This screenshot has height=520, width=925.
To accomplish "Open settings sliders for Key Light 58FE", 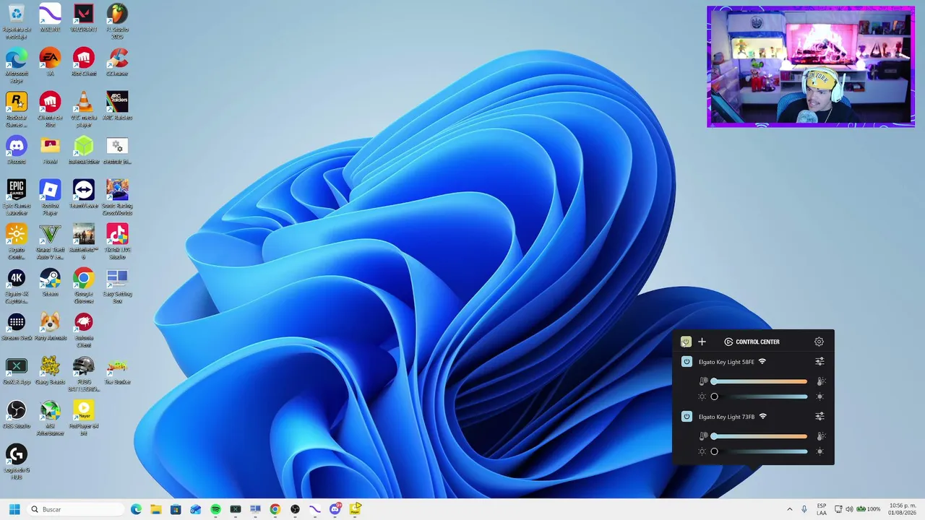I will [x=819, y=362].
